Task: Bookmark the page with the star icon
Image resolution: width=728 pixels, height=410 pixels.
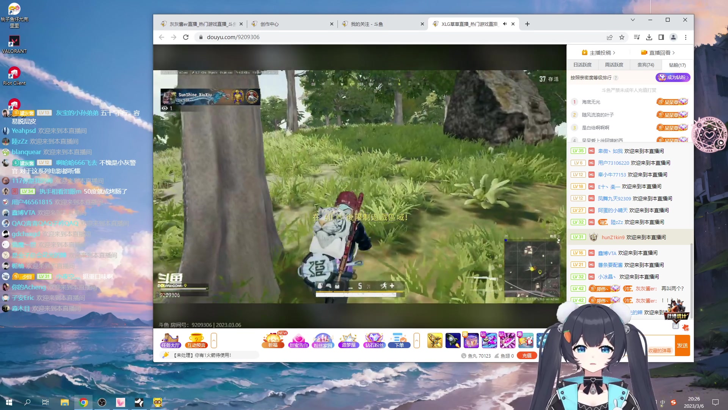Action: click(x=622, y=37)
